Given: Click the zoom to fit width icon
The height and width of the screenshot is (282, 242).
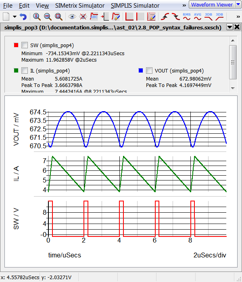Looking at the screenshot, I should pos(48,17).
